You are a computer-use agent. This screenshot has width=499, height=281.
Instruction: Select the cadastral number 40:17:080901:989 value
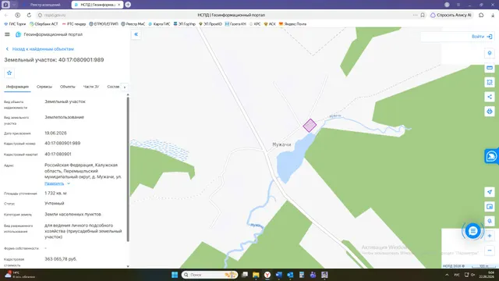point(62,144)
